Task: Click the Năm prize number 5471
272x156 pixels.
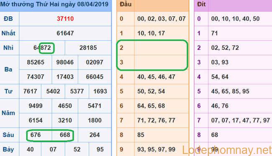Action: point(95,106)
